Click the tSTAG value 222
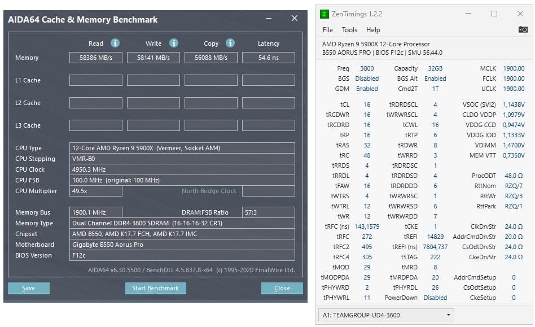This screenshot has width=535, height=327. 435,257
